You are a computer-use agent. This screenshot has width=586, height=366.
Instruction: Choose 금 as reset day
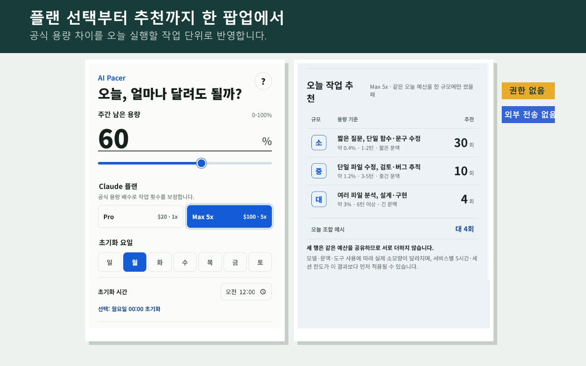(x=235, y=262)
